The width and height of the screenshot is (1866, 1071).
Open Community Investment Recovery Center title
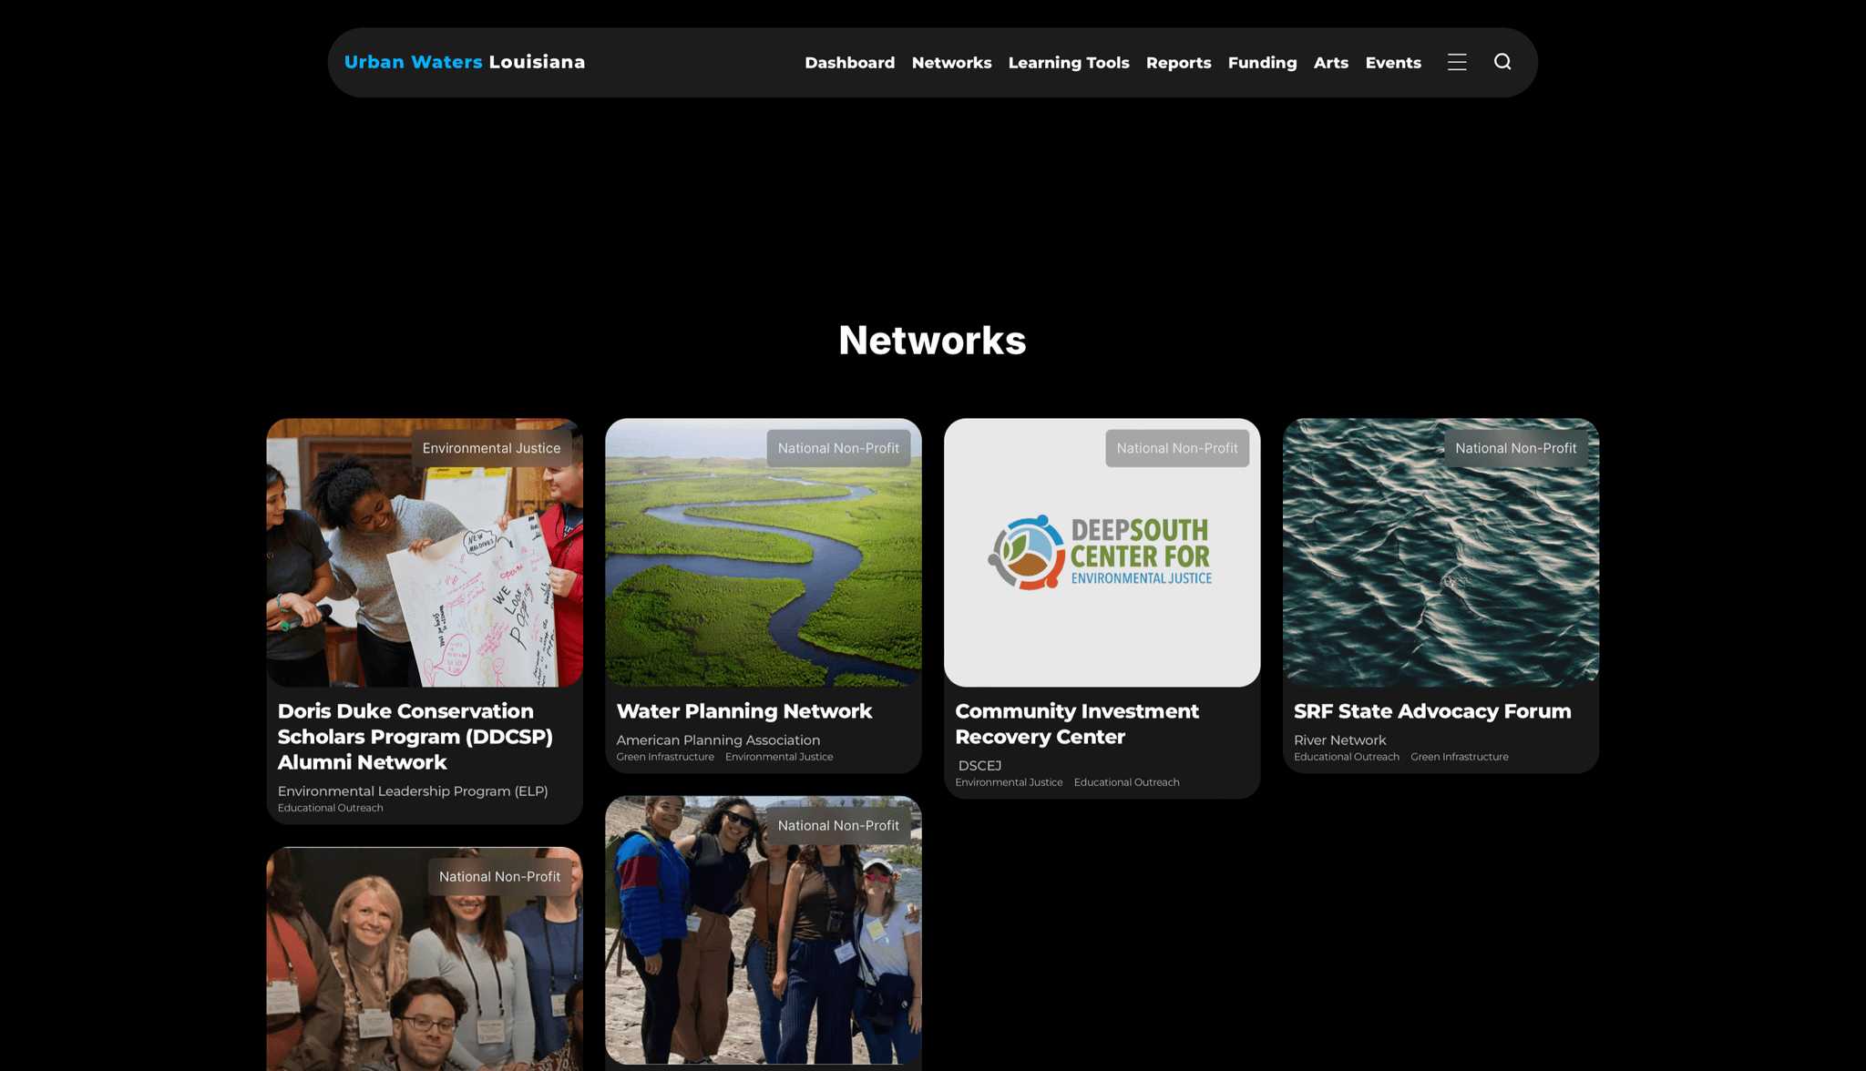1077,724
